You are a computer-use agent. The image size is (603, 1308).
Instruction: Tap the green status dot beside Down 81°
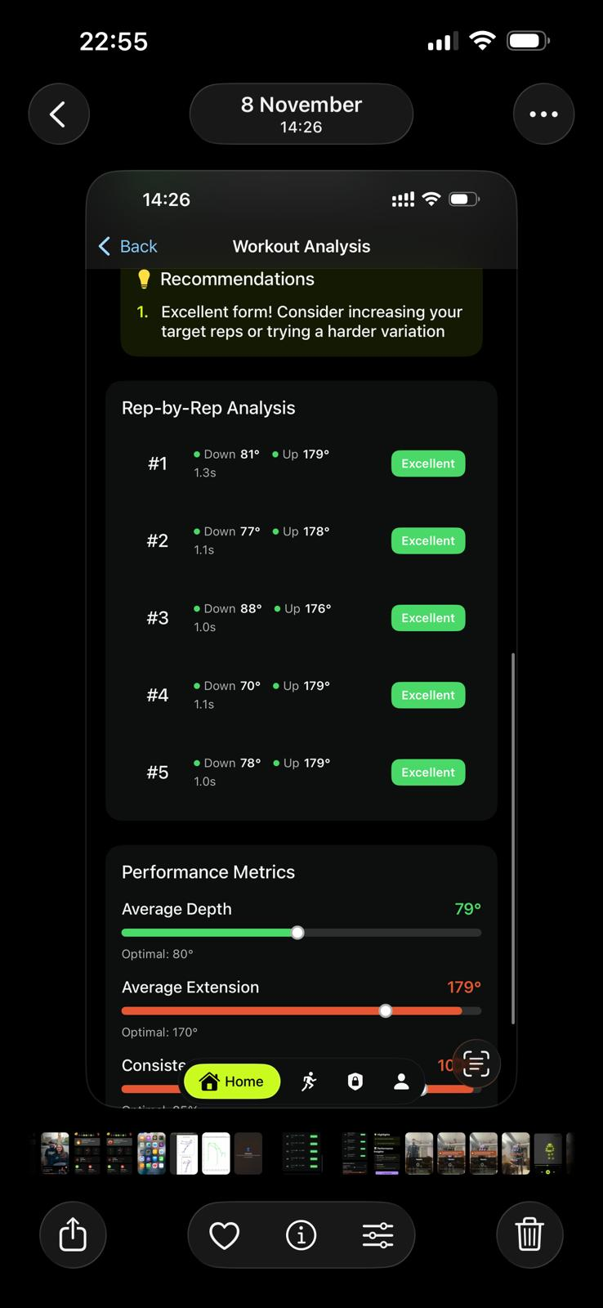196,454
